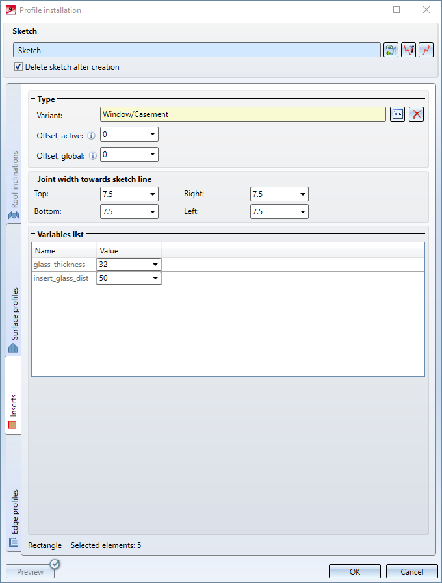The image size is (442, 583).
Task: Click the Value column header in Variables list
Action: click(x=129, y=251)
